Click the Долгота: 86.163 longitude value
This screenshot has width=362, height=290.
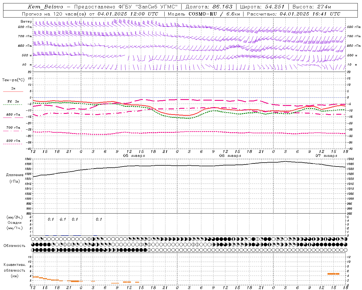pos(209,7)
